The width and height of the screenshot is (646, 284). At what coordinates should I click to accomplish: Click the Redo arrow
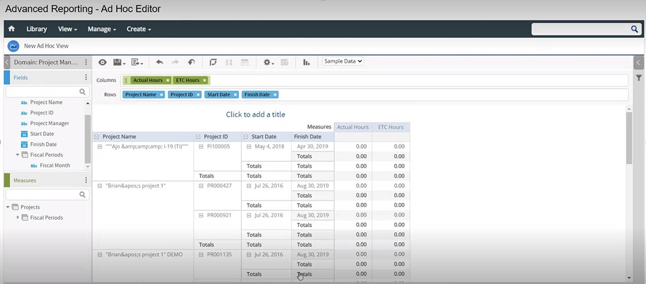pos(175,62)
